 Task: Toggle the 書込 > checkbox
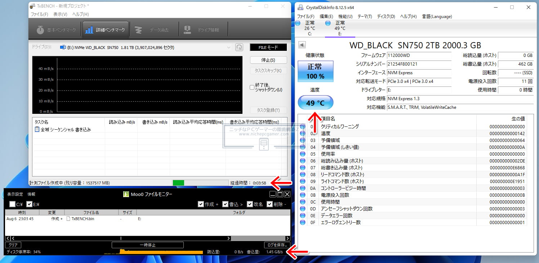click(x=225, y=204)
